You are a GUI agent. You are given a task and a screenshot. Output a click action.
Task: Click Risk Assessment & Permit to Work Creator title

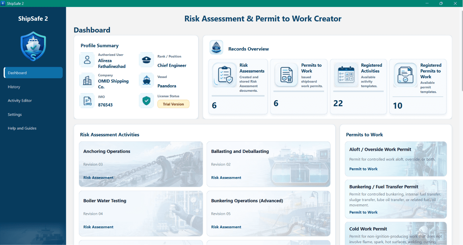263,19
